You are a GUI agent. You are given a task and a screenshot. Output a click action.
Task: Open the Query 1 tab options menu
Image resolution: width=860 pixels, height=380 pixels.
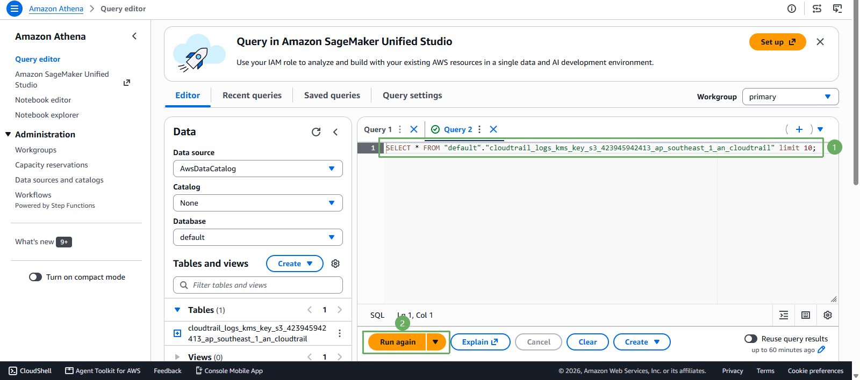[x=400, y=129]
